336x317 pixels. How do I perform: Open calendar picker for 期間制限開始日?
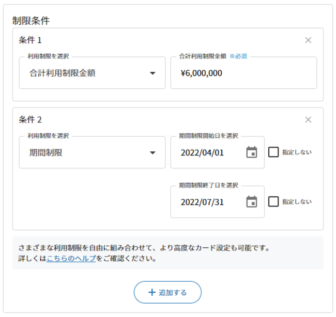(x=252, y=152)
